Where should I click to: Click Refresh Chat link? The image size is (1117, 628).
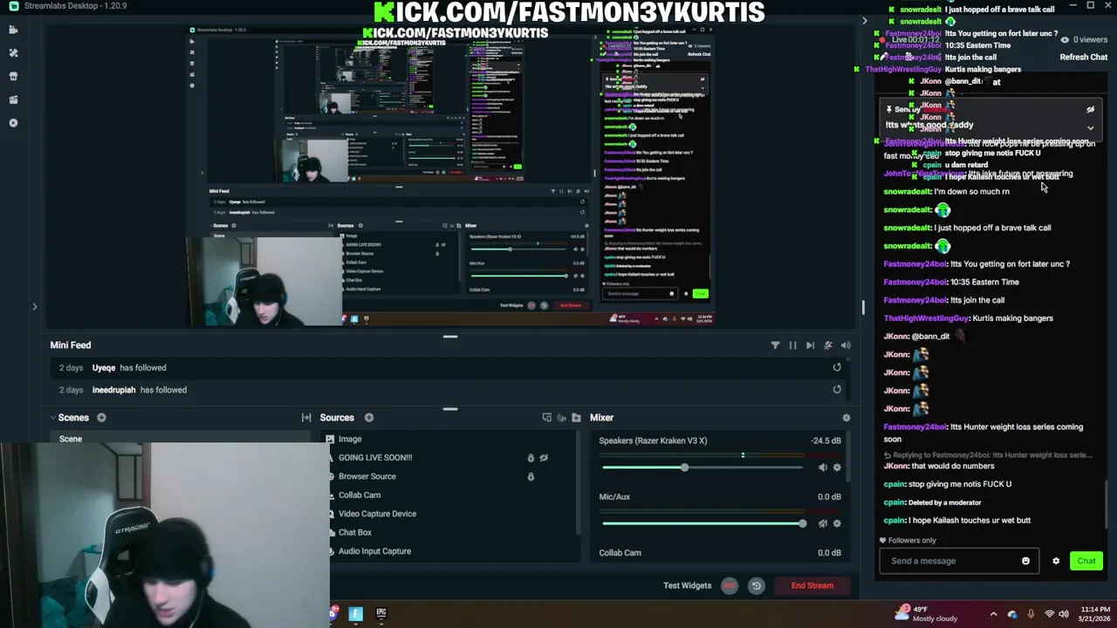coord(1084,58)
